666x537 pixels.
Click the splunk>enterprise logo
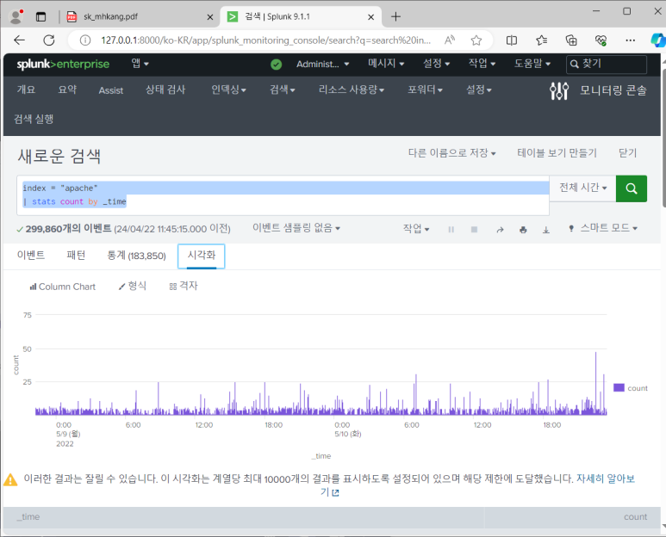coord(63,64)
